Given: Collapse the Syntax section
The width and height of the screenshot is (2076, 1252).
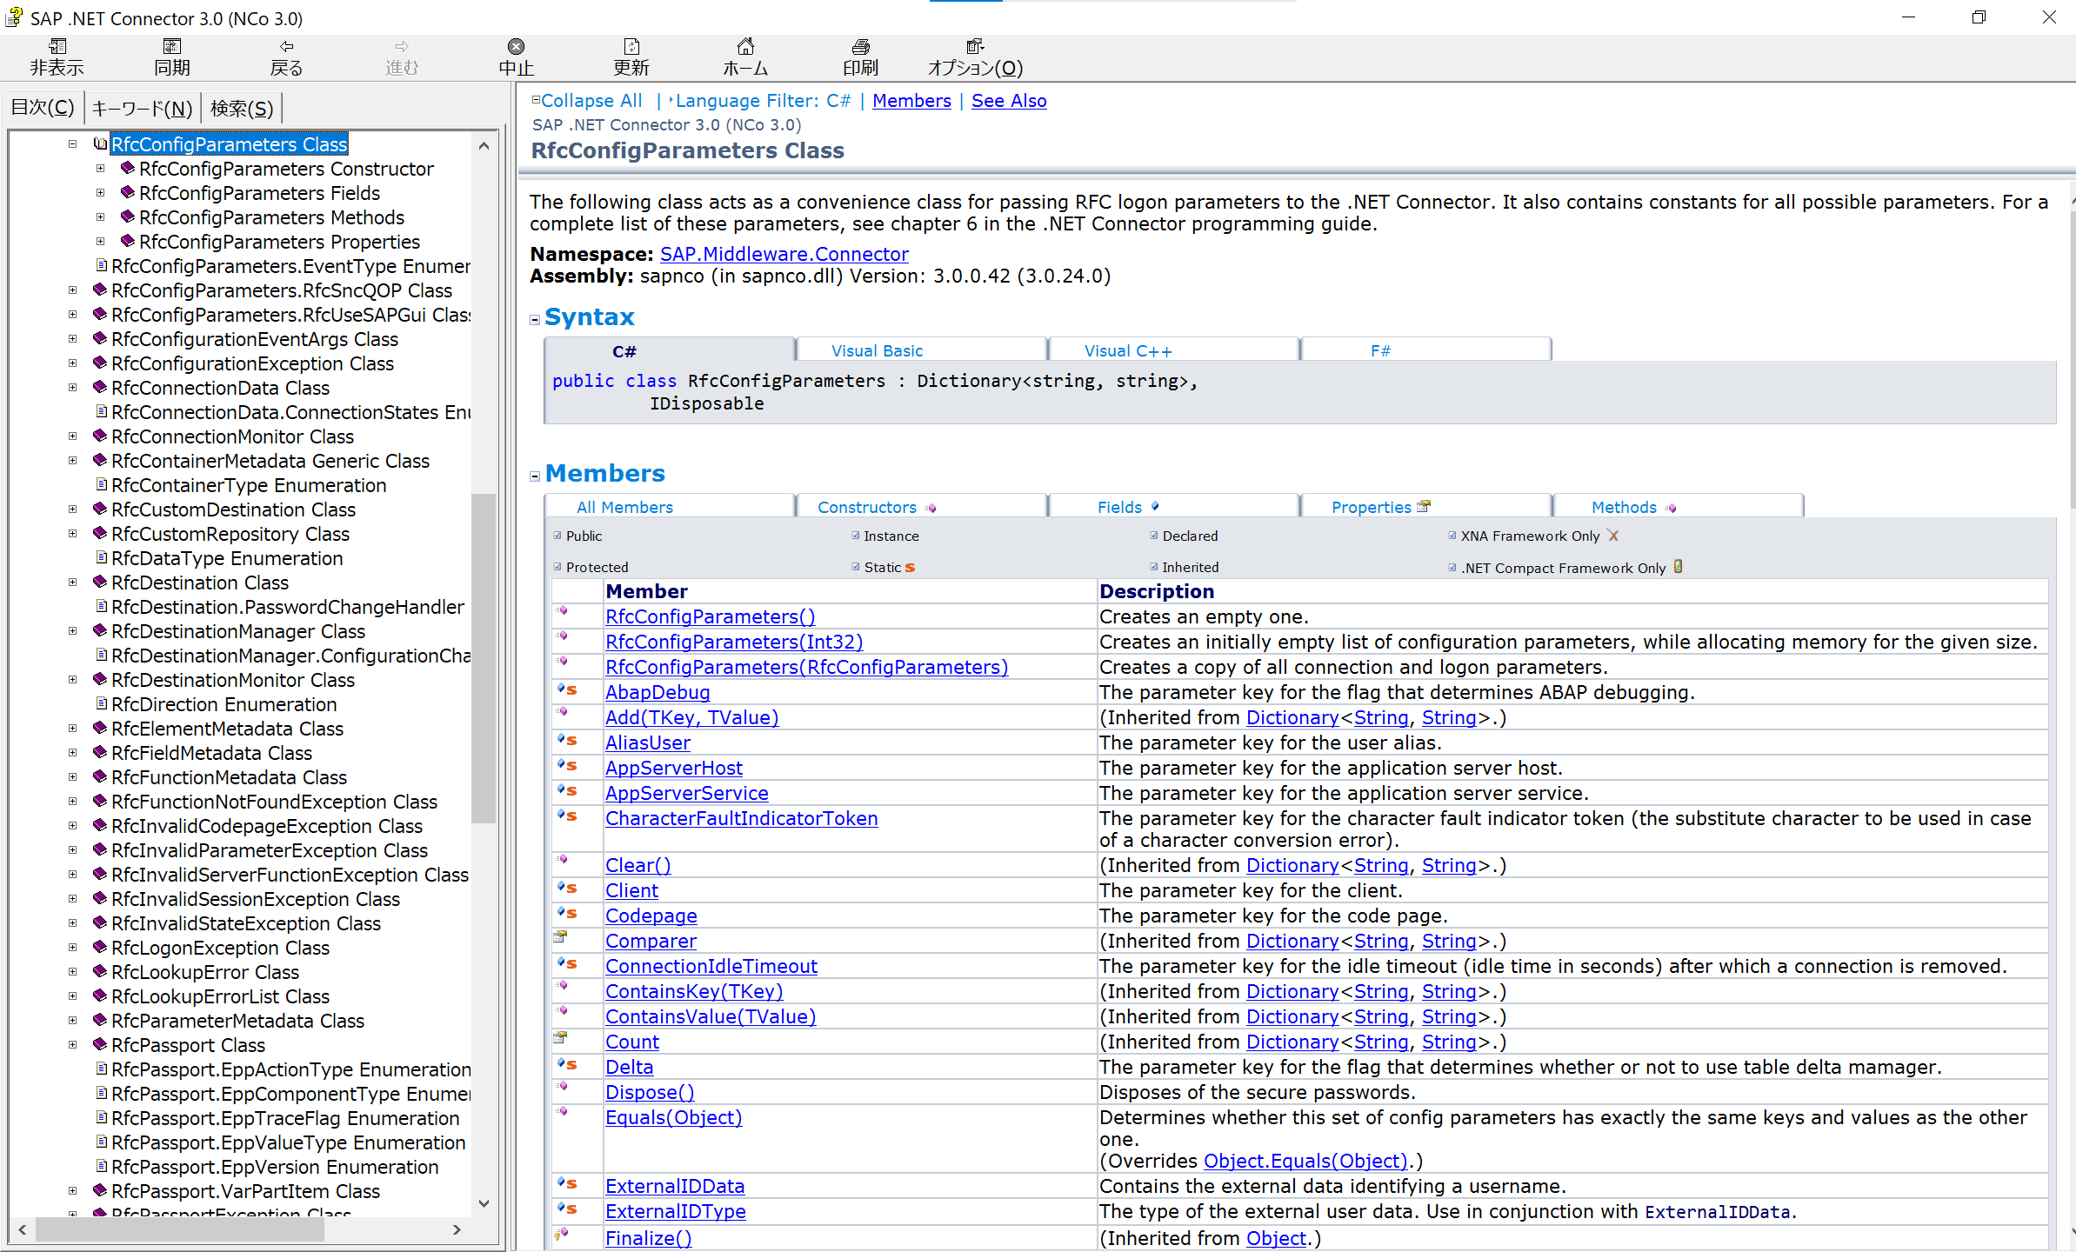Looking at the screenshot, I should [535, 319].
